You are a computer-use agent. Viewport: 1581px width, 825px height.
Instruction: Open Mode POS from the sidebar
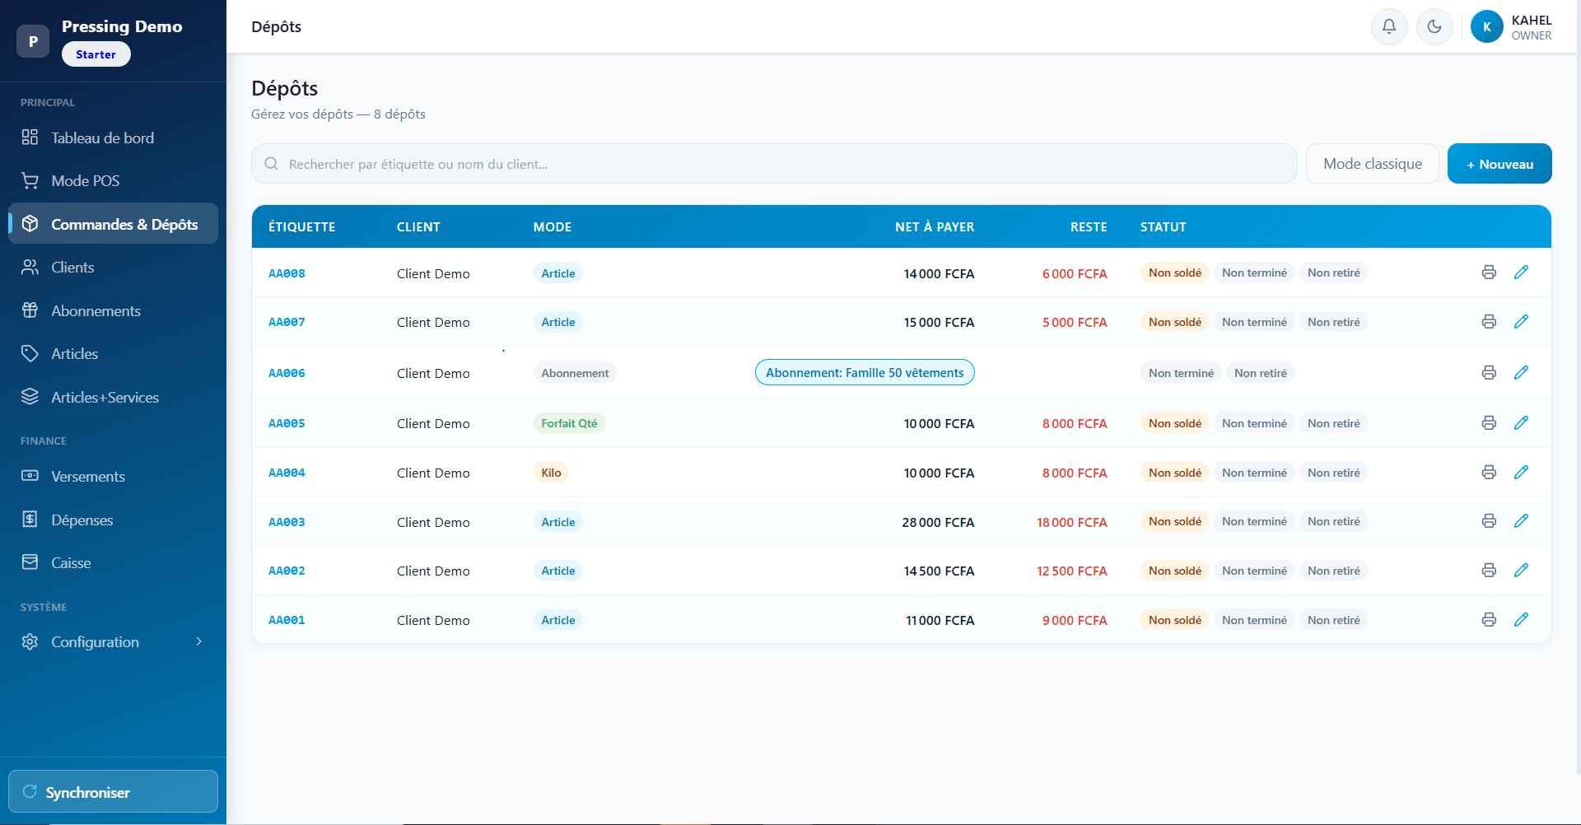[x=113, y=180]
